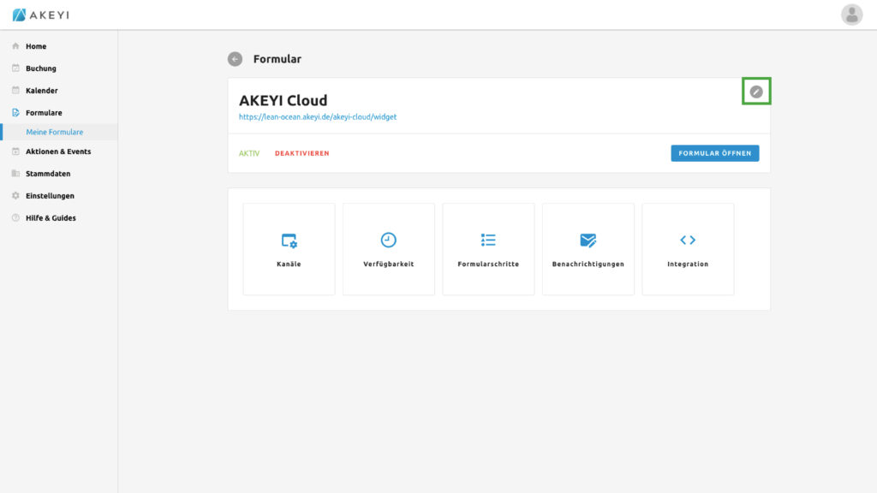Viewport: 877px width, 493px height.
Task: Go to Home in the sidebar
Action: point(36,46)
